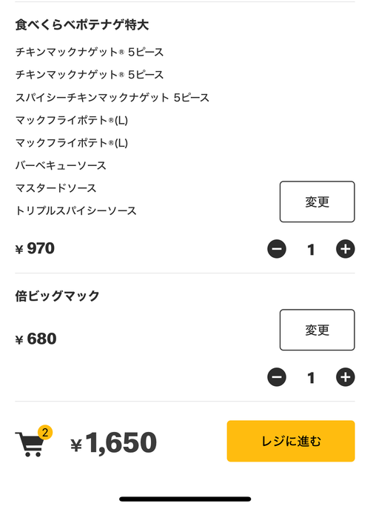This screenshot has height=509, width=370.
Task: Increase quantity of 倍ビッグマック
Action: pos(346,377)
